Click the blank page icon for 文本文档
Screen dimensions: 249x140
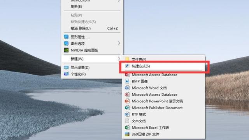tap(127, 121)
